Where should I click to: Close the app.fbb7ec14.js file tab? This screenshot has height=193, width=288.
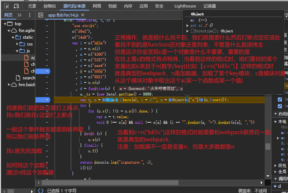point(83,15)
